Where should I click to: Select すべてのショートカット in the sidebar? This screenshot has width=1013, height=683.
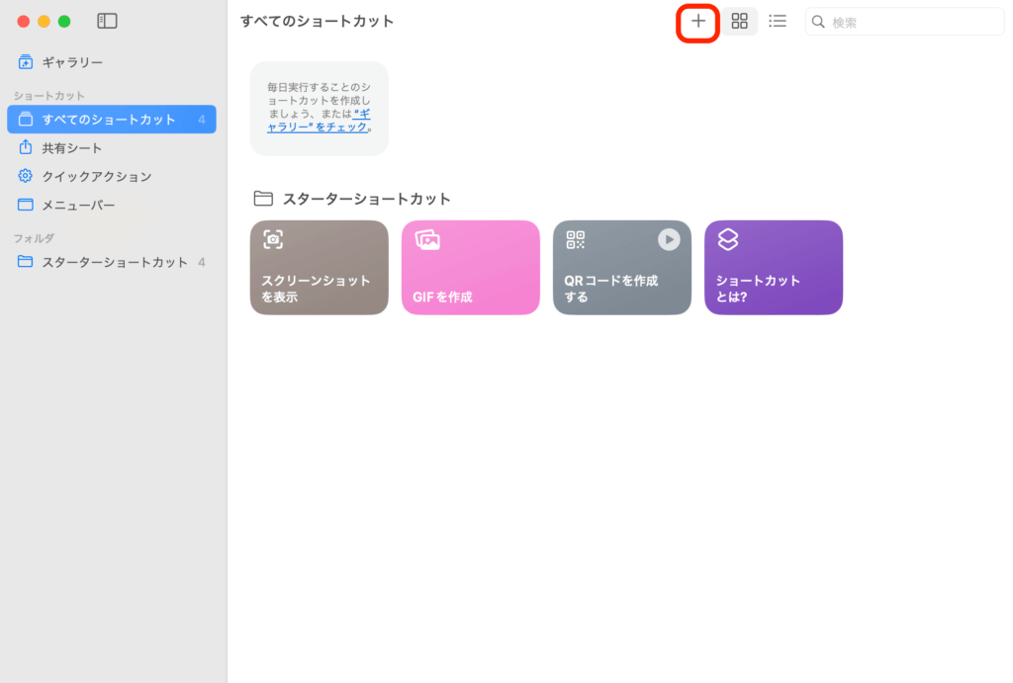tap(109, 120)
